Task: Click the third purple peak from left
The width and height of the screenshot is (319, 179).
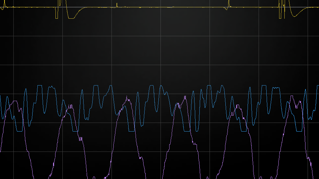Action: point(128,99)
